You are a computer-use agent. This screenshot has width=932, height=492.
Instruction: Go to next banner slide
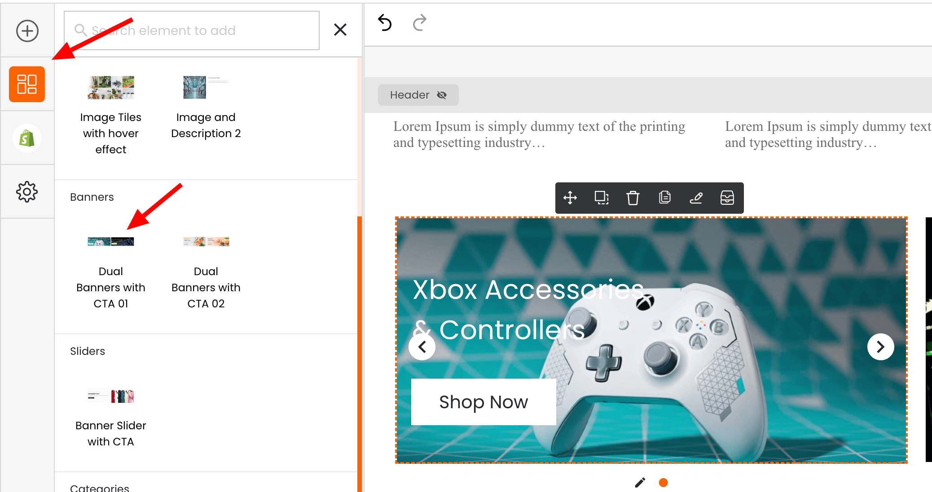pyautogui.click(x=880, y=347)
